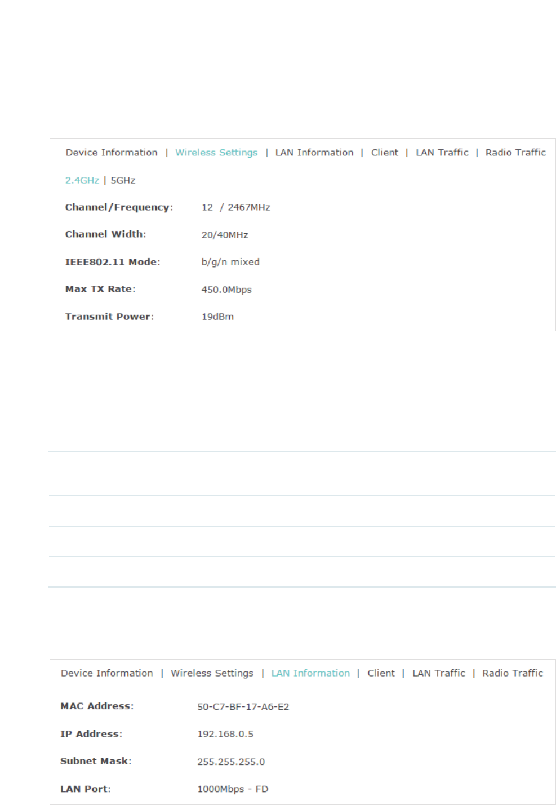Open LAN Traffic tab in lower panel

(x=439, y=673)
